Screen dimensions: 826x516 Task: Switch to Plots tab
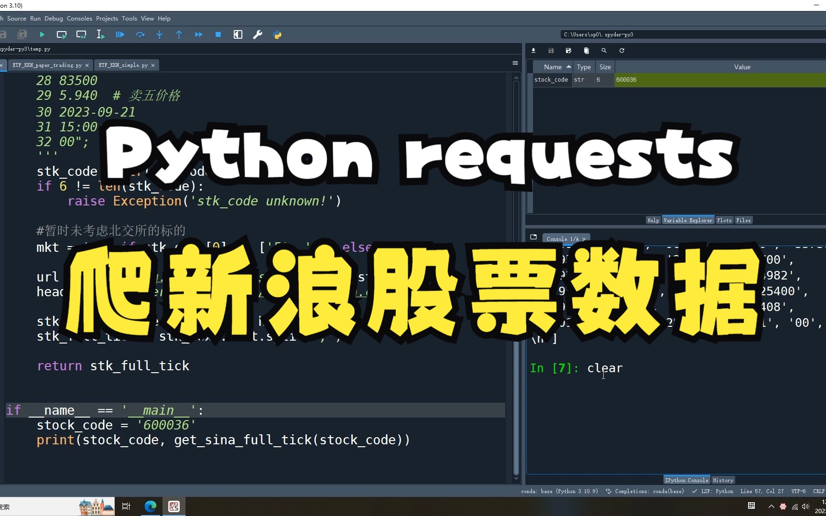(724, 220)
